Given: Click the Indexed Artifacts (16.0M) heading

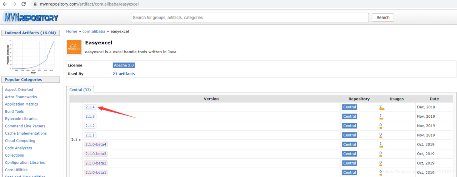Looking at the screenshot, I should 30,33.
